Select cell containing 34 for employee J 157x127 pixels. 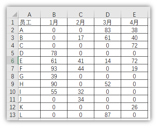(81, 99)
